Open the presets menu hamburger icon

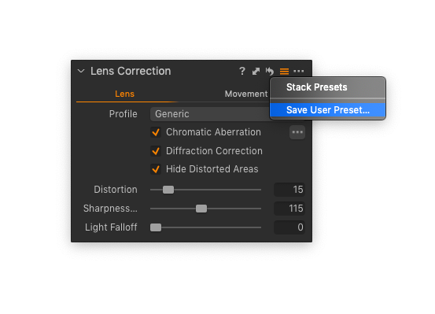coord(284,72)
